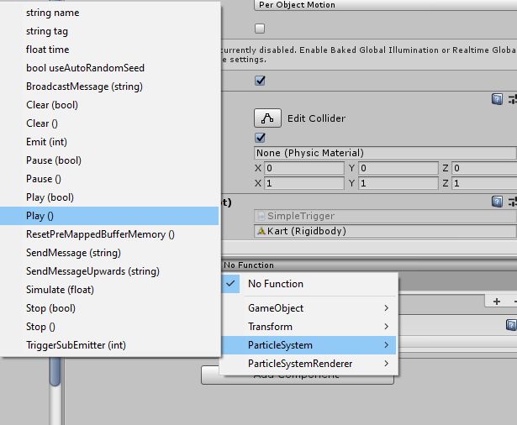
Task: Click the Size X value field
Action: pos(304,183)
